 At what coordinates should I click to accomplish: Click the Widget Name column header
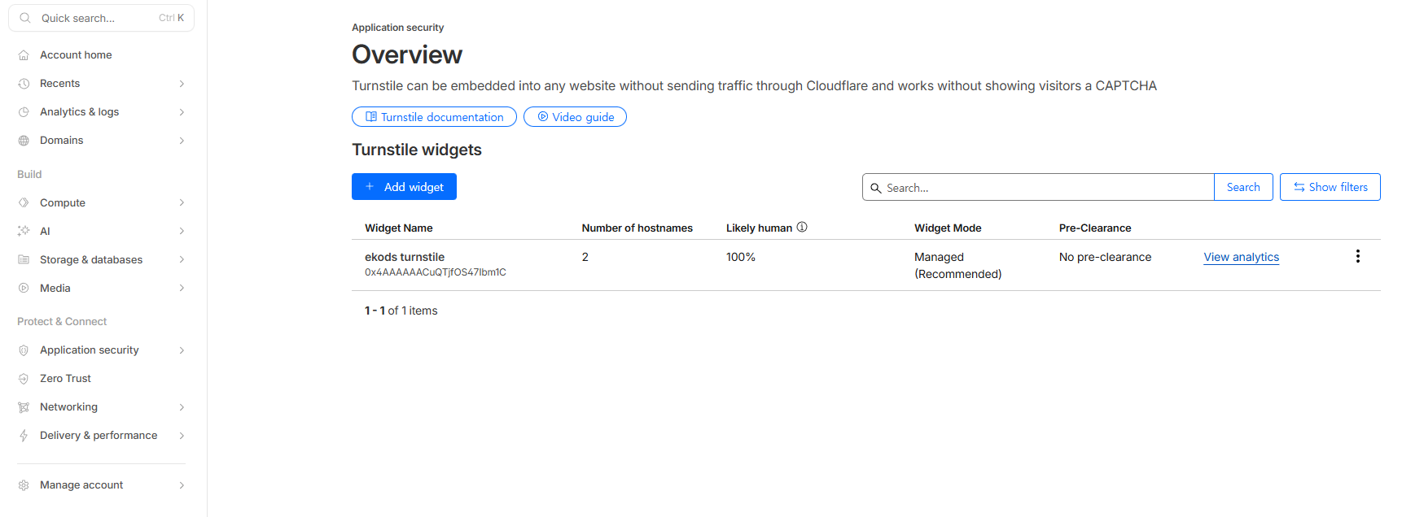[x=399, y=228]
